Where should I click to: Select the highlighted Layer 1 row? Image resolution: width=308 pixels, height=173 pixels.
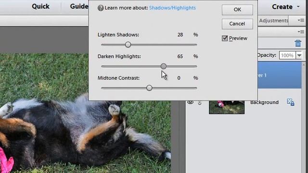pyautogui.click(x=279, y=75)
